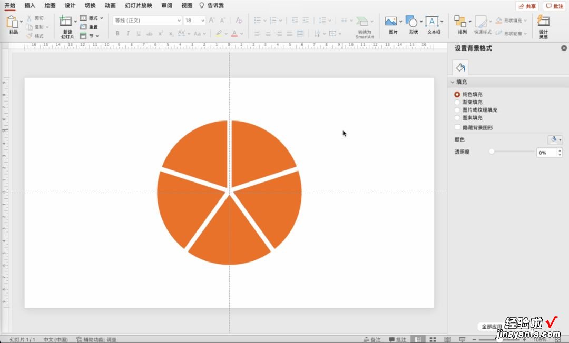The width and height of the screenshot is (569, 343).
Task: Open the Insert (插入) tab
Action: click(30, 5)
